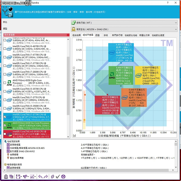Go forward with the right arrow icon
This screenshot has width=181, height=181.
(46, 176)
